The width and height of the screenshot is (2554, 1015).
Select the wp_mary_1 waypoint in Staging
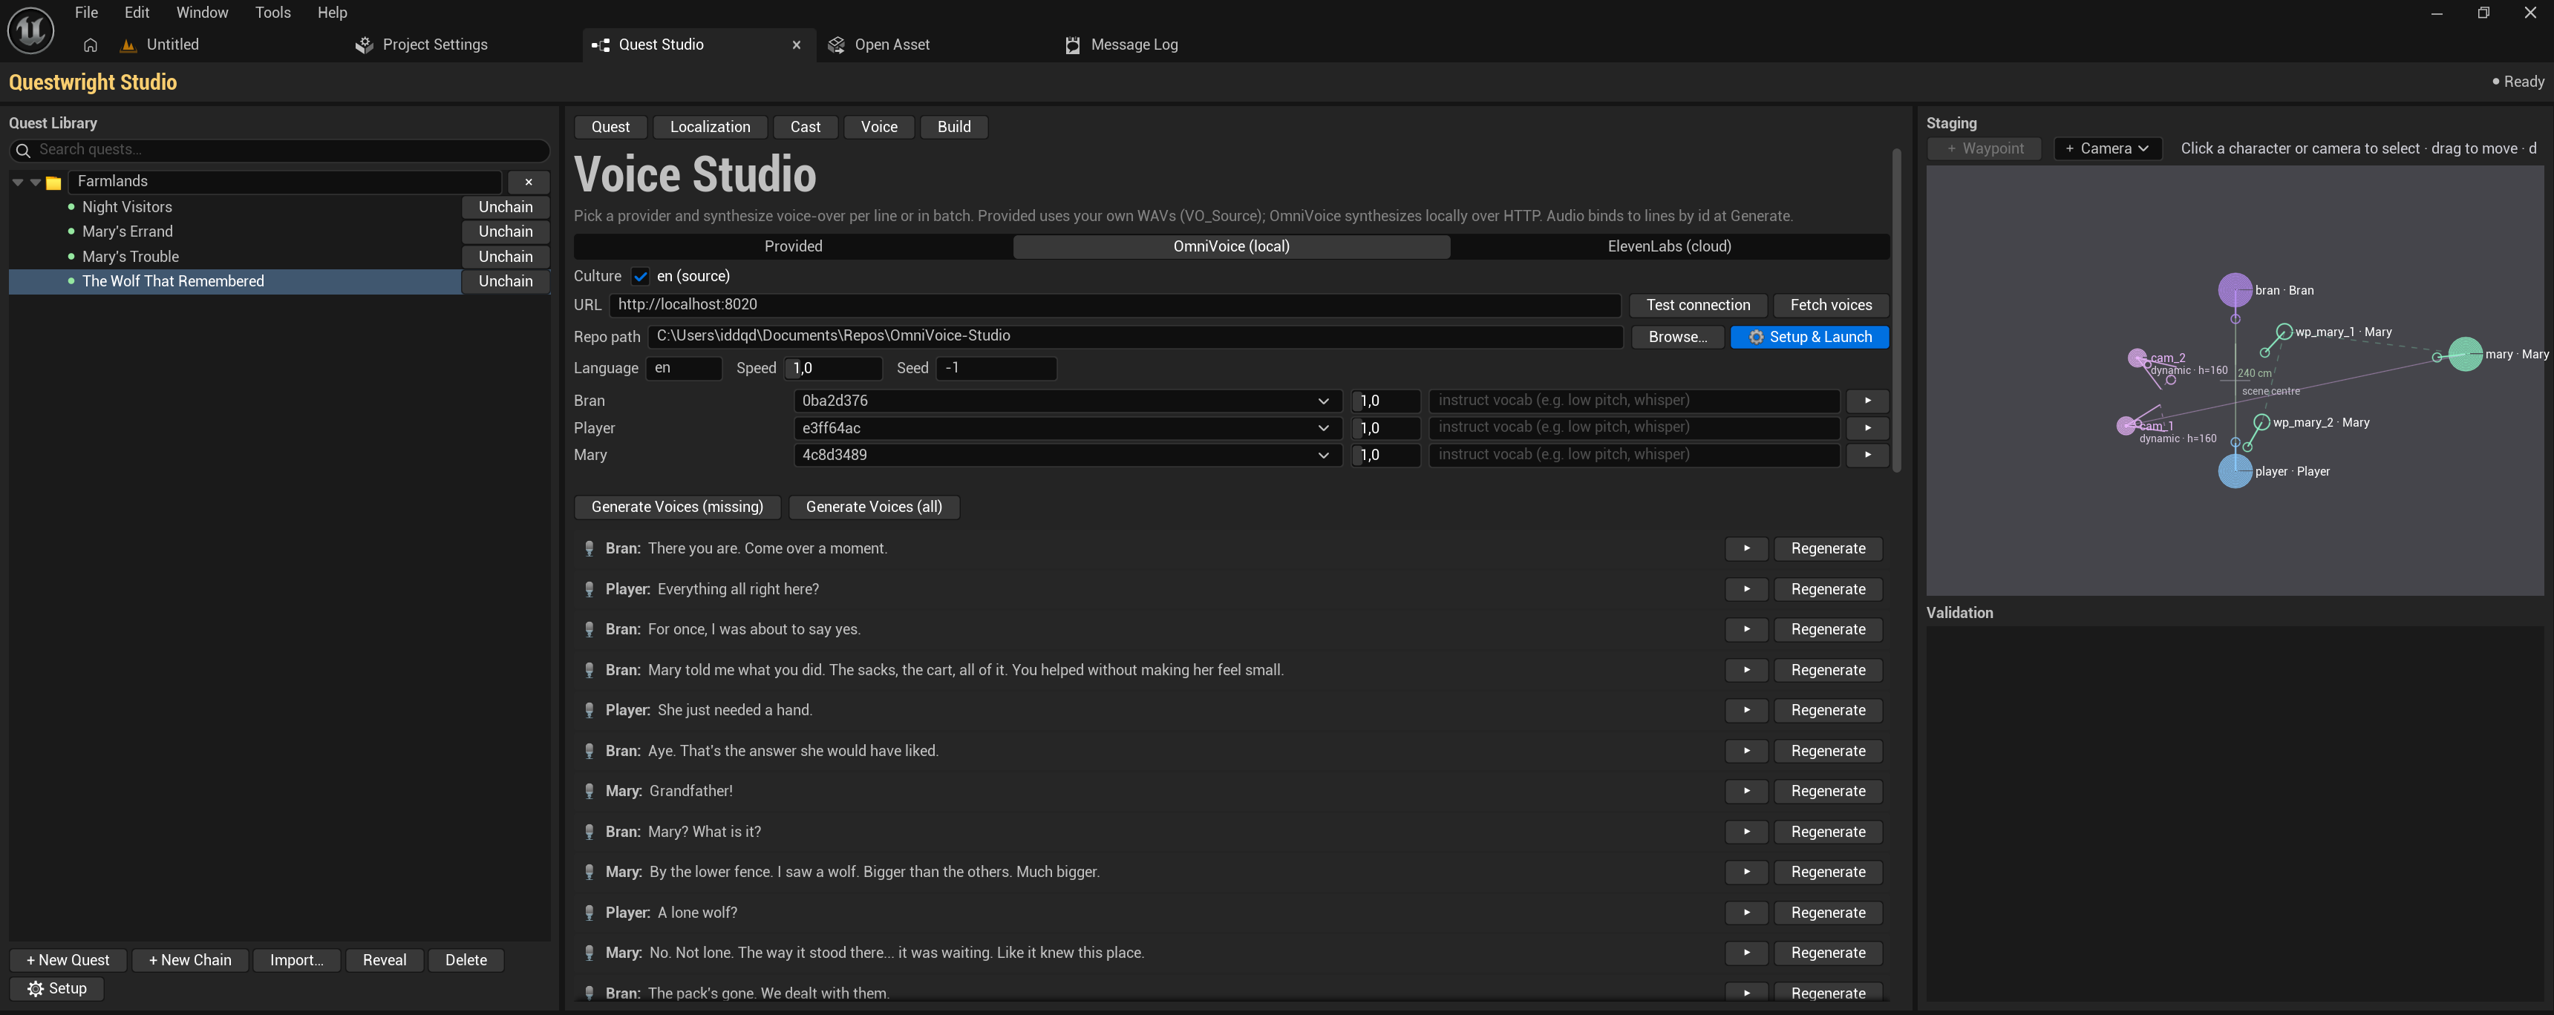(2284, 331)
